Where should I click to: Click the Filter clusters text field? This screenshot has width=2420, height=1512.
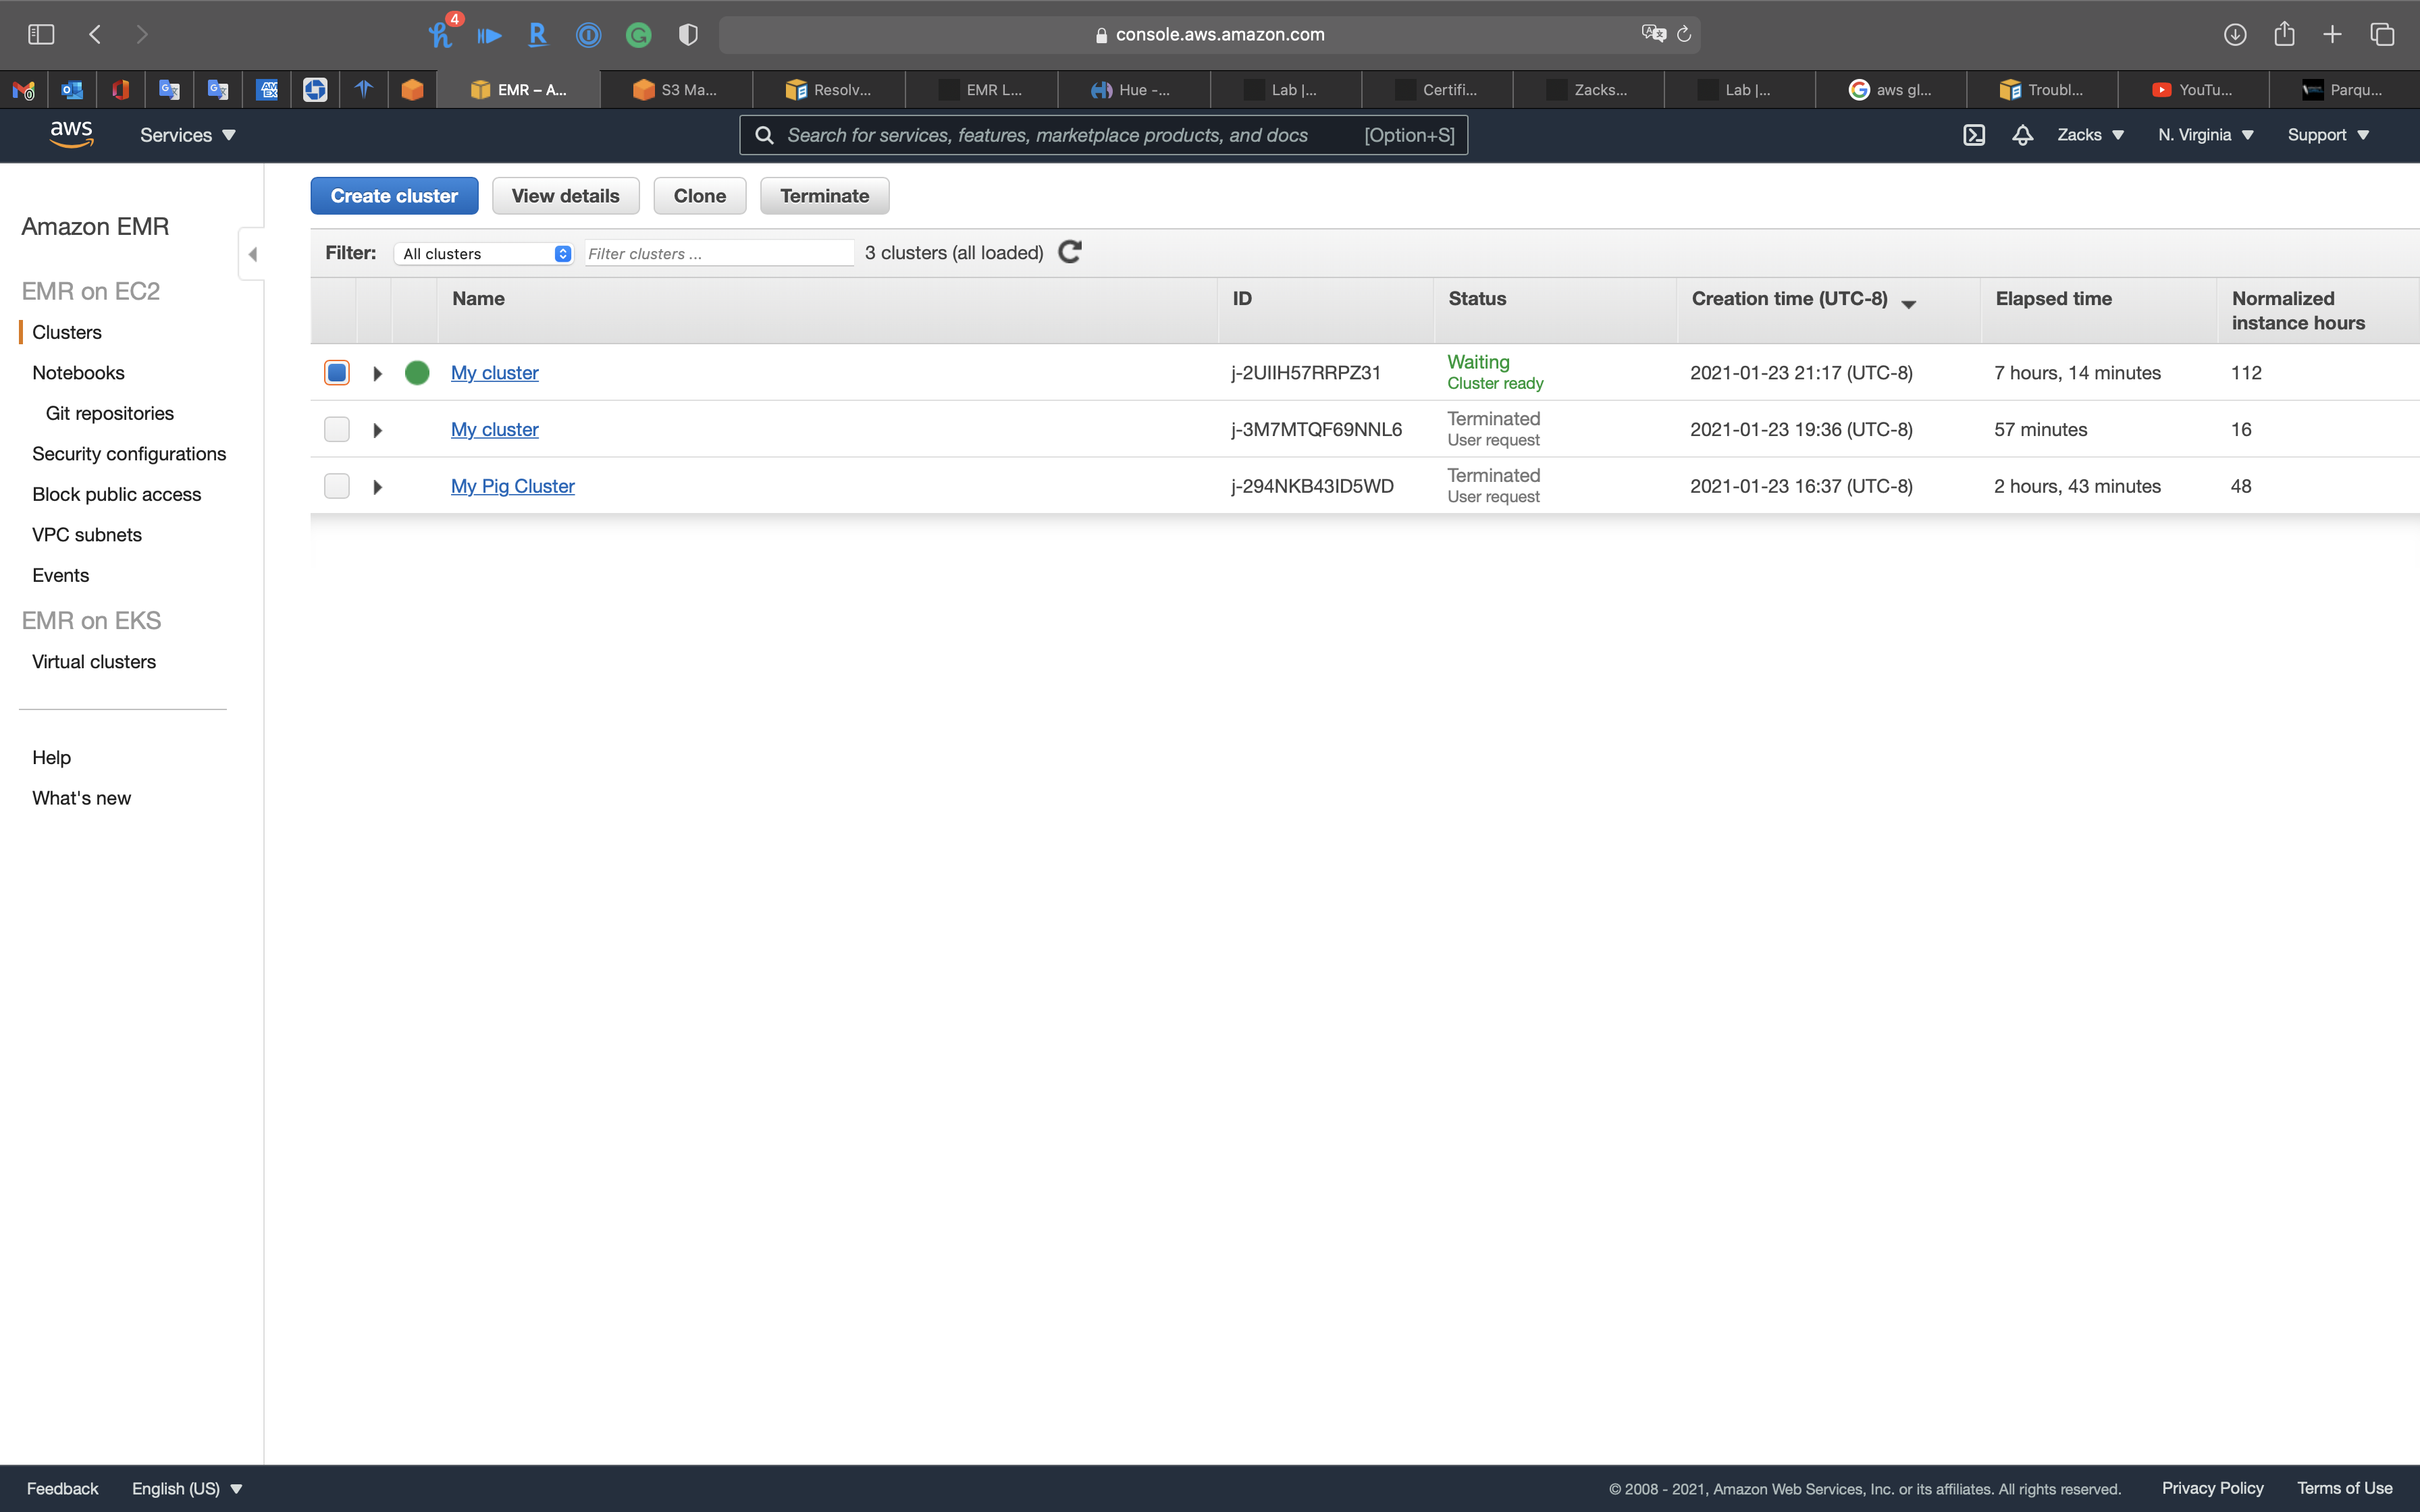pyautogui.click(x=718, y=254)
